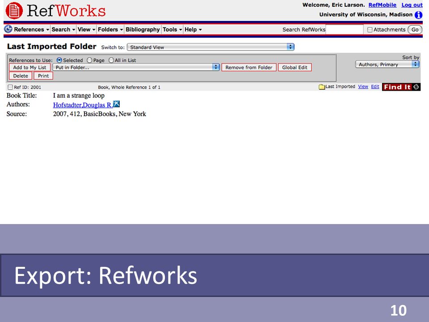429x322 pixels.
Task: Open the Search menu
Action: tap(63, 30)
